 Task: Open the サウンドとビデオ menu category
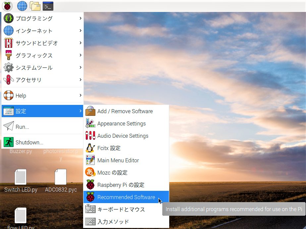tap(42, 43)
